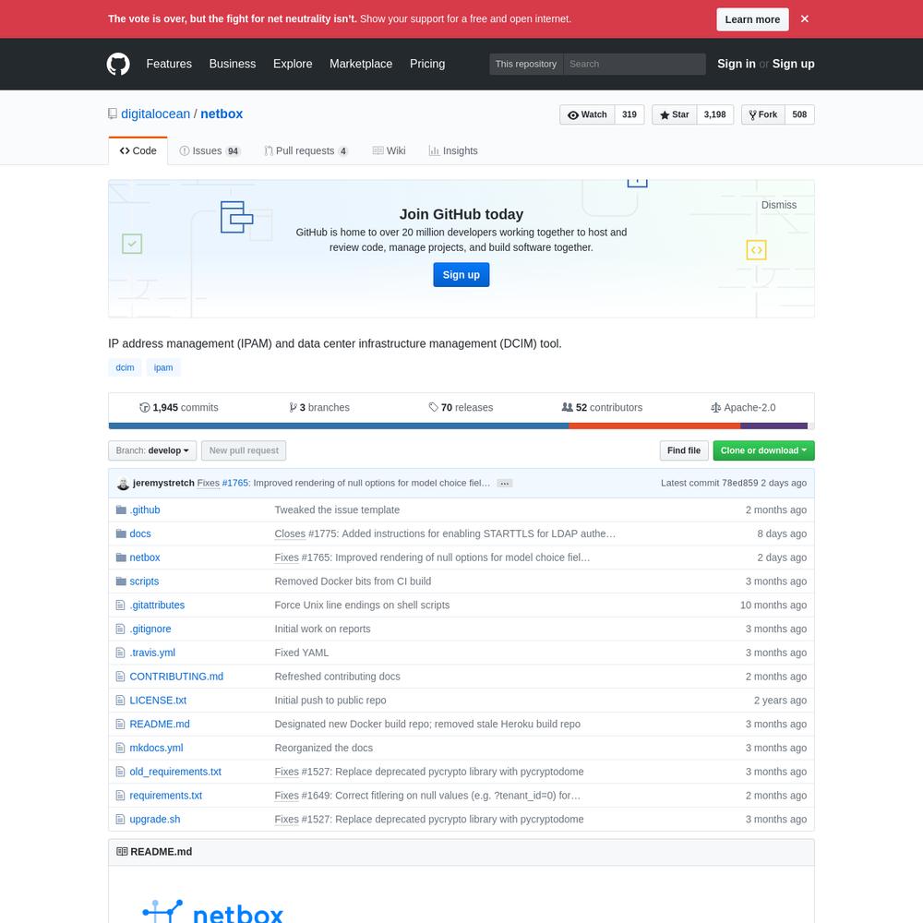Expand the Clone or download dropdown
Screen dimensions: 923x923
pos(763,451)
